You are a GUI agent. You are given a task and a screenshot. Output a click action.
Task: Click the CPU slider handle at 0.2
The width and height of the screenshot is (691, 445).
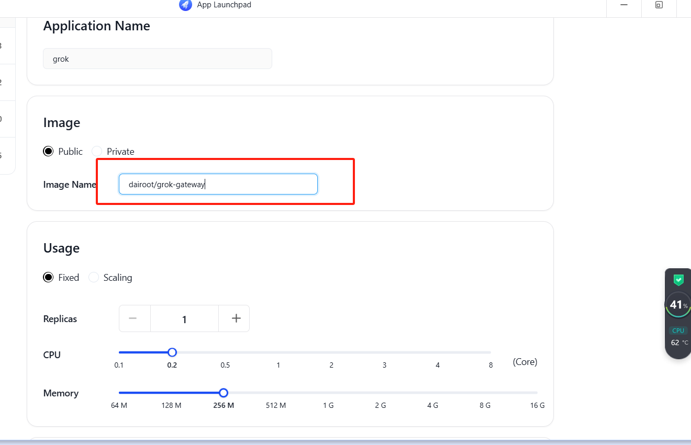click(172, 352)
